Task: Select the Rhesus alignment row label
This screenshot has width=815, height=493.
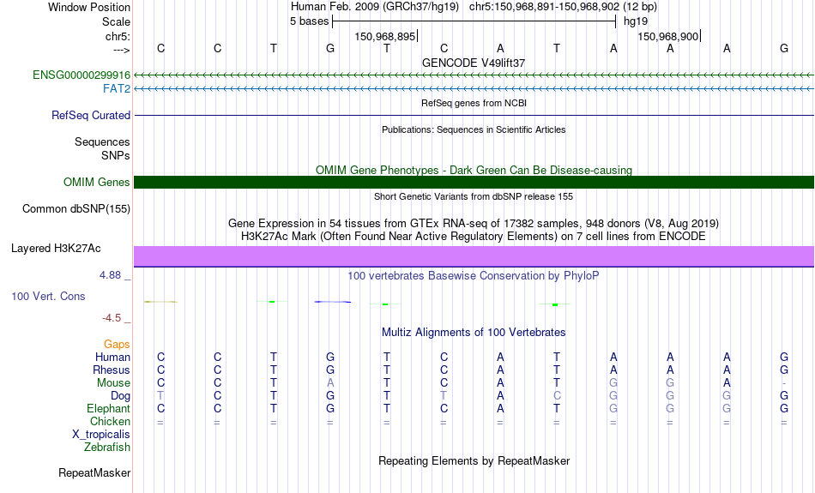Action: pos(112,370)
